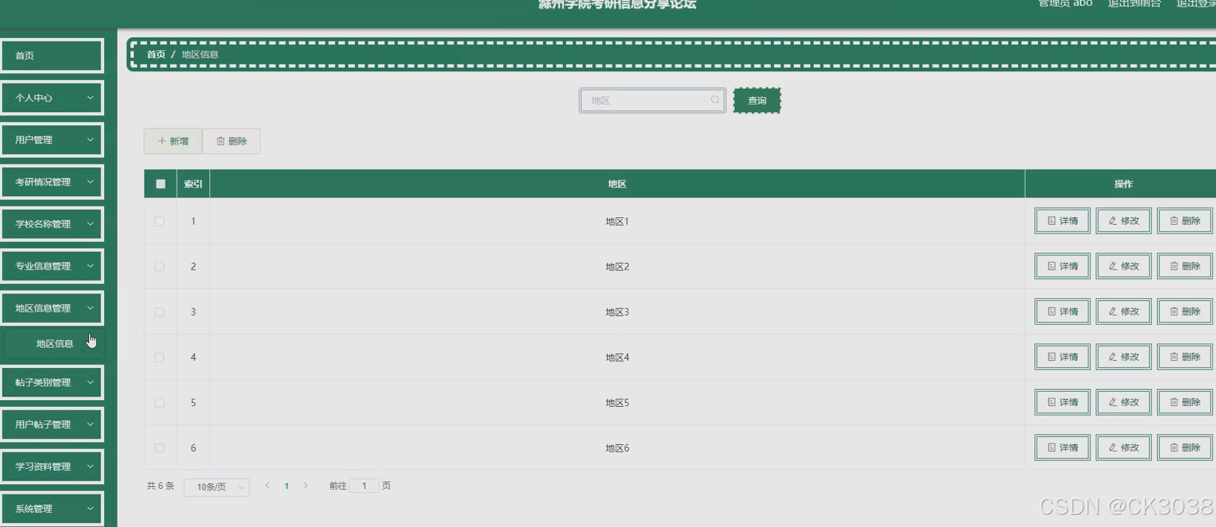Expand 考研情况管理 menu
The width and height of the screenshot is (1216, 527).
pos(52,182)
